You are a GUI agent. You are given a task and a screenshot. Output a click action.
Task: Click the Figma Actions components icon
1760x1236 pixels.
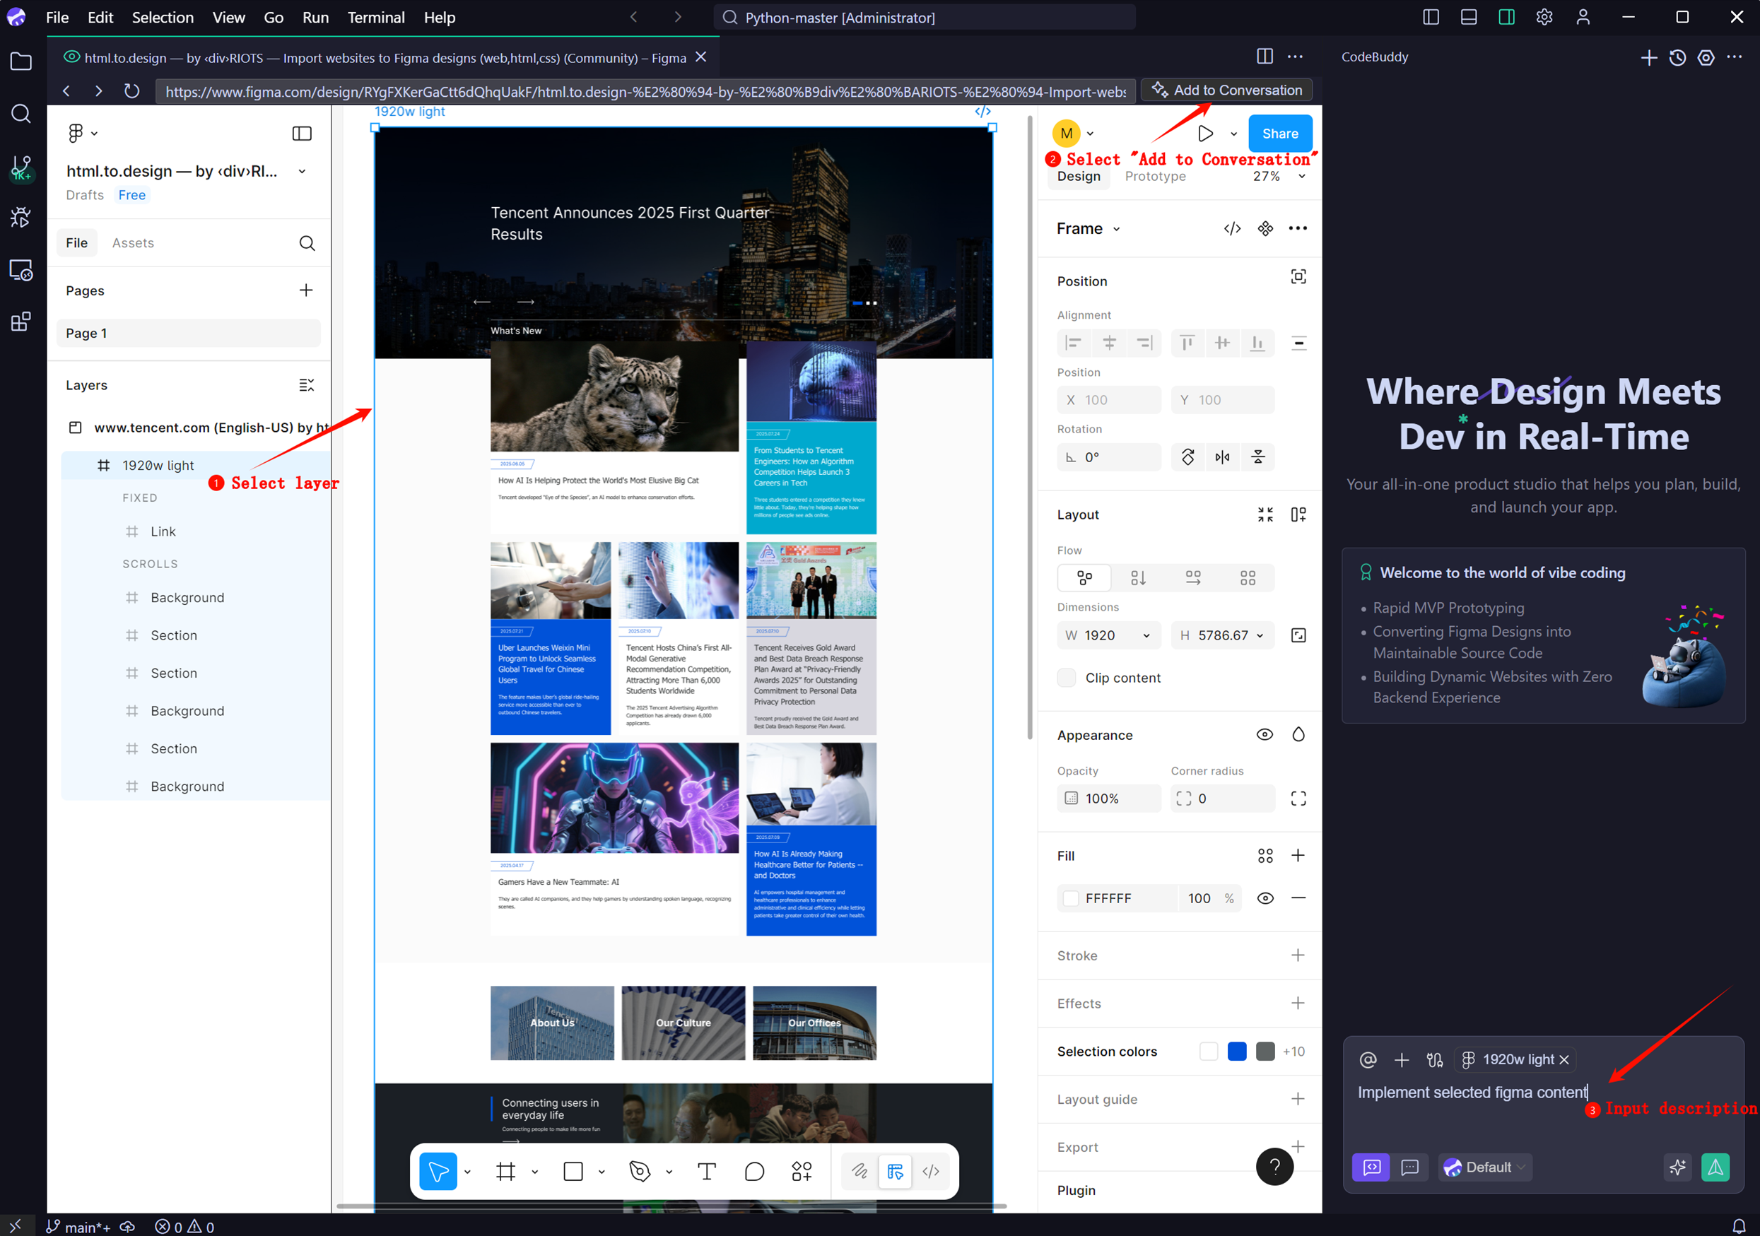[802, 1171]
